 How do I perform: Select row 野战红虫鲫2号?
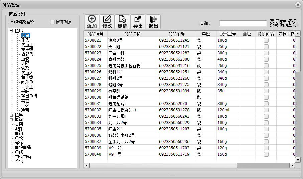click(189, 135)
